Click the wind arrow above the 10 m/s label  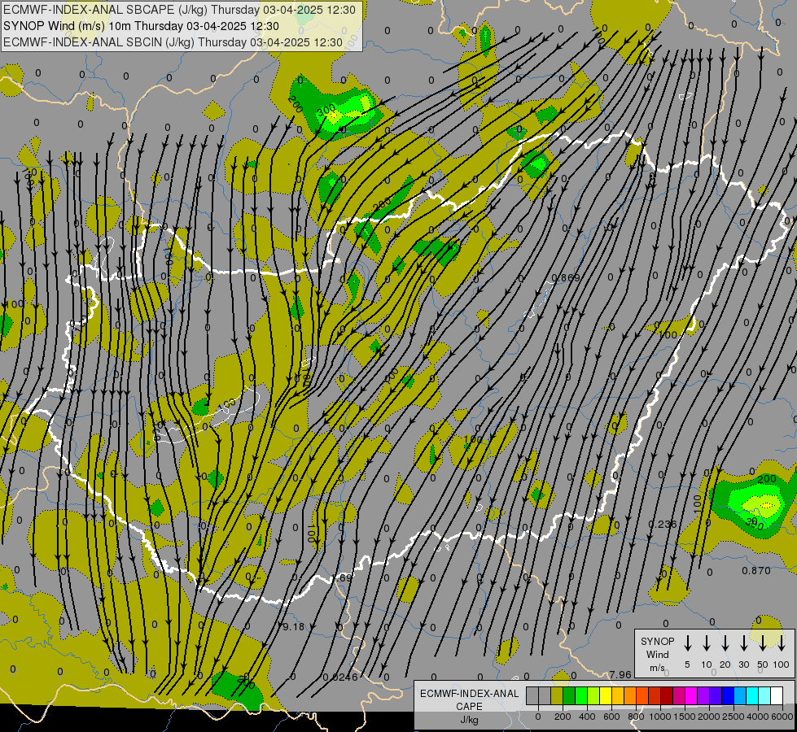click(707, 643)
